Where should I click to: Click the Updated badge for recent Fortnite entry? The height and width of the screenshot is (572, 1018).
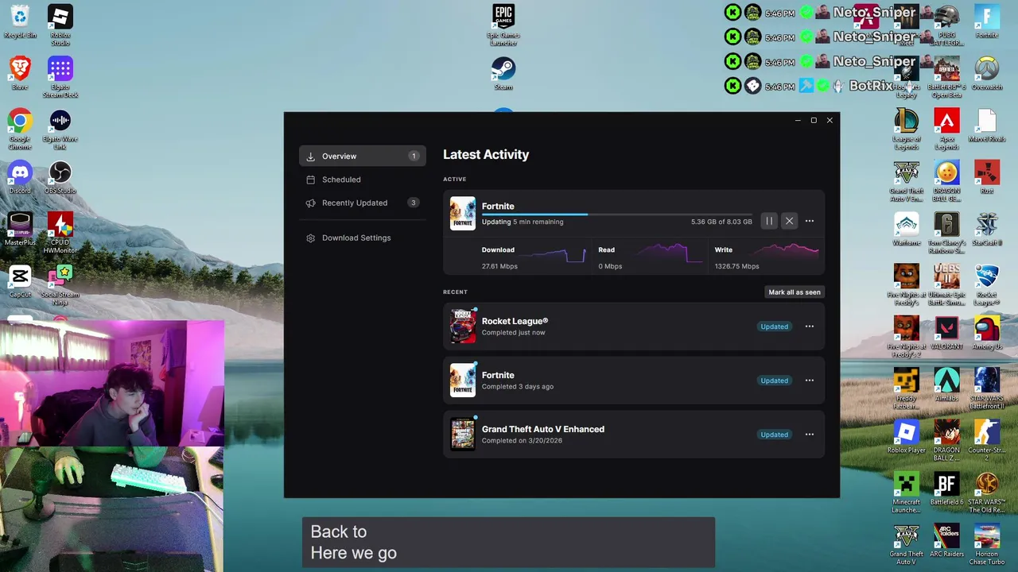[774, 381]
